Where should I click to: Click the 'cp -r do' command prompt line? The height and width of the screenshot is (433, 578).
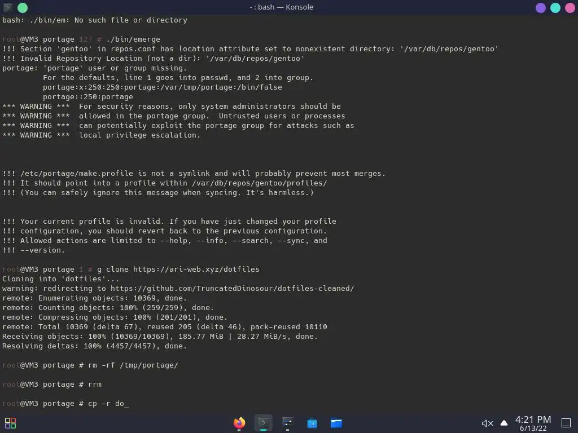coord(65,404)
